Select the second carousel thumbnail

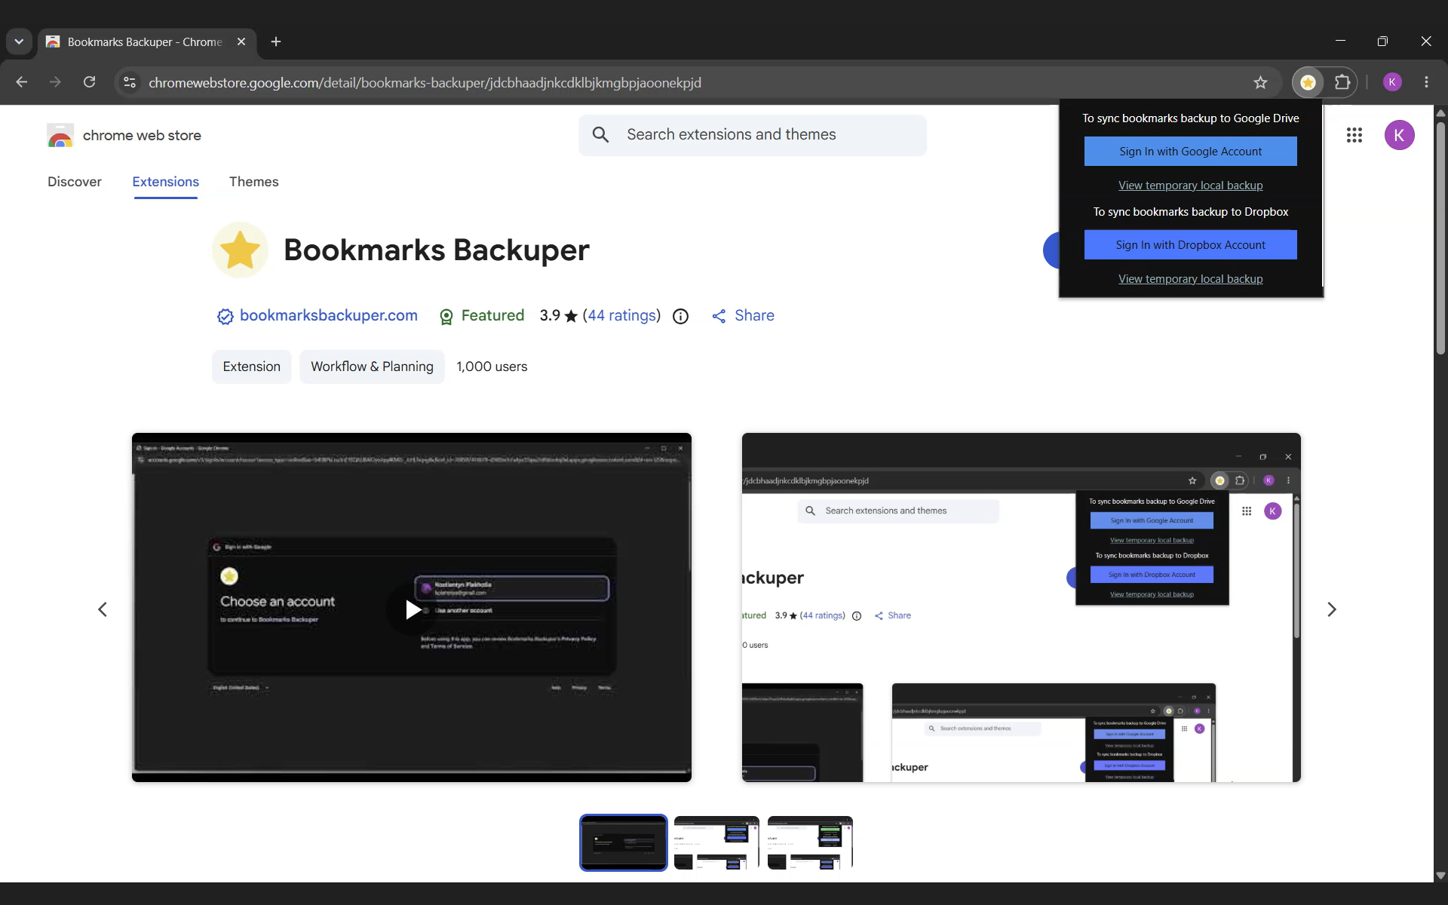tap(716, 842)
